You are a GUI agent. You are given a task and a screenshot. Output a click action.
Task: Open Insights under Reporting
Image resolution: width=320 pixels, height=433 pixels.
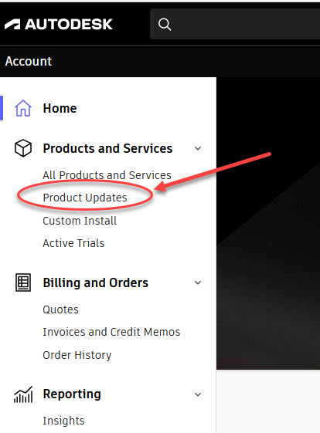pyautogui.click(x=63, y=421)
